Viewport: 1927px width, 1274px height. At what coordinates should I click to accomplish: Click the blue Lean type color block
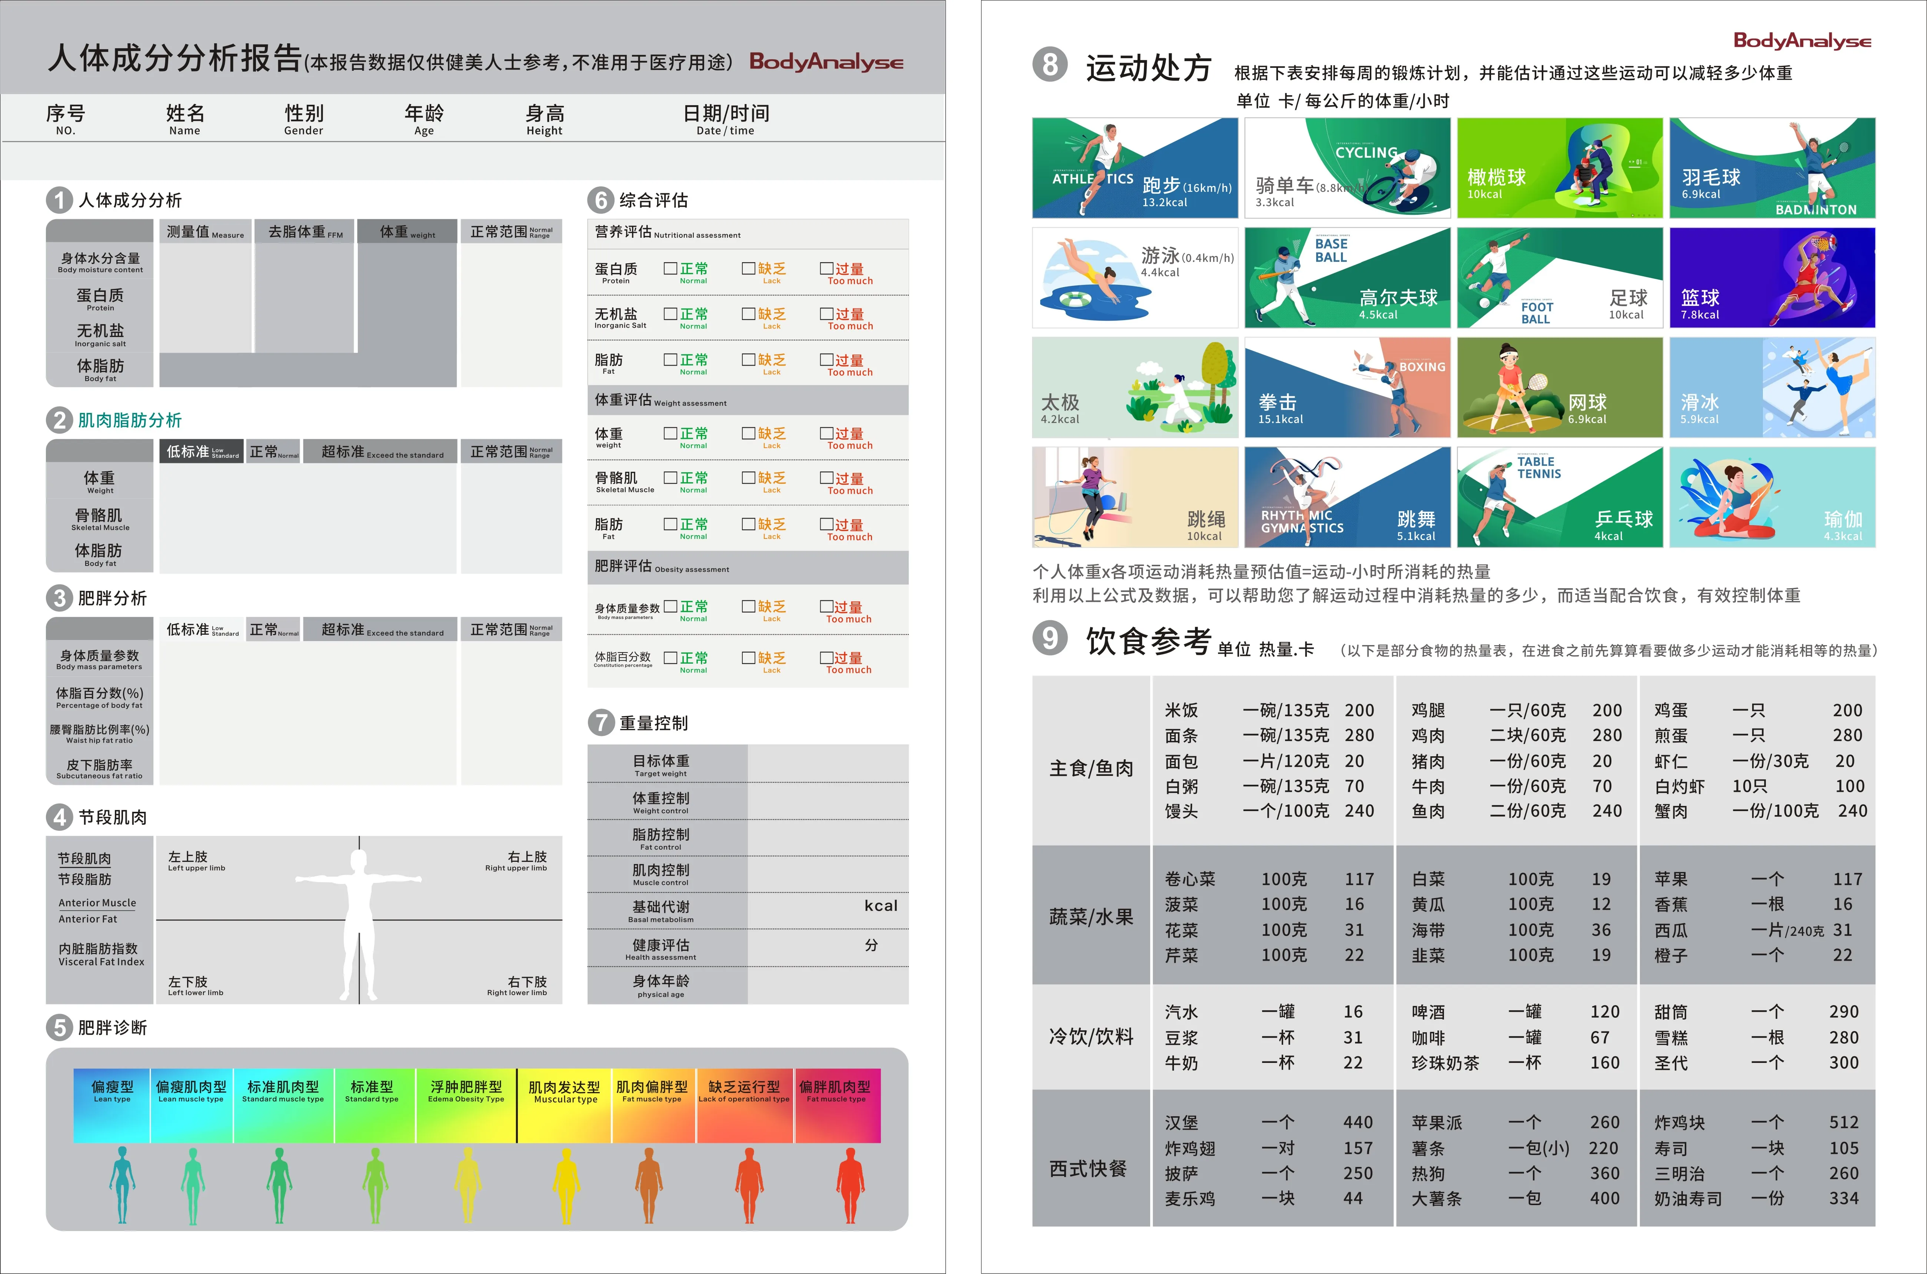point(112,1105)
